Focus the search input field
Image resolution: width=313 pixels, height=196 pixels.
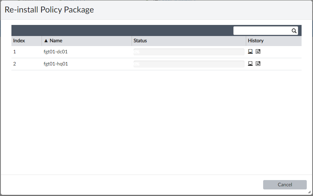click(x=262, y=31)
